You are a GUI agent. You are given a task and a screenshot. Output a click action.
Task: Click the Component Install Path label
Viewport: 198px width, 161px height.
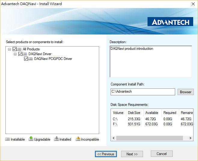(127, 84)
